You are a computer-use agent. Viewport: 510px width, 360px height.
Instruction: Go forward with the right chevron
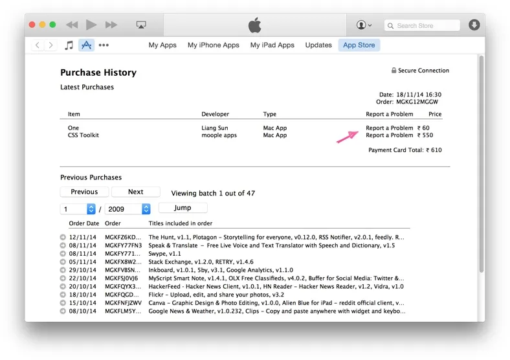click(50, 45)
